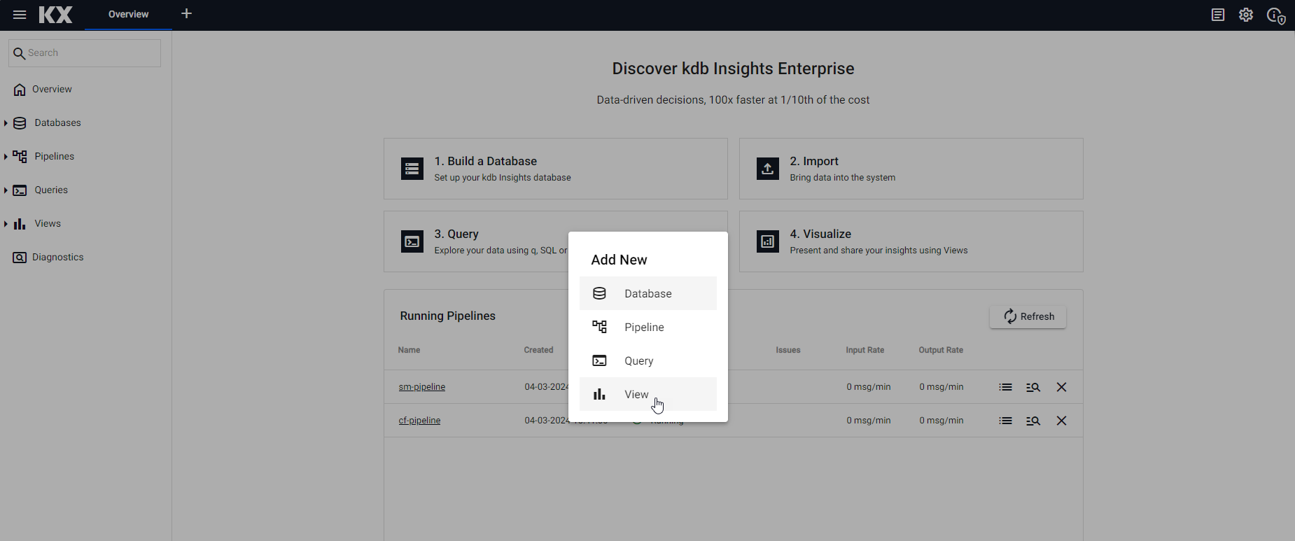This screenshot has height=541, width=1295.
Task: Click the sidebar Search field
Action: coord(91,53)
